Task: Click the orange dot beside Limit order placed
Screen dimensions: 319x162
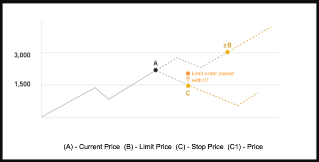Action: click(188, 73)
